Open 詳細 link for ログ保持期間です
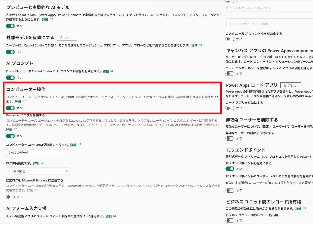The image size is (313, 226). pyautogui.click(x=36, y=163)
